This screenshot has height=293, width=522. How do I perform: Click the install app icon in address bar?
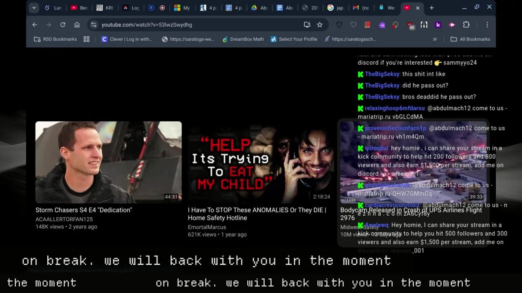(307, 25)
